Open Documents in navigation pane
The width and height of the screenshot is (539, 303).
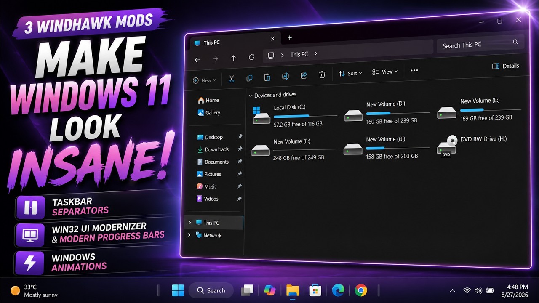tap(213, 162)
